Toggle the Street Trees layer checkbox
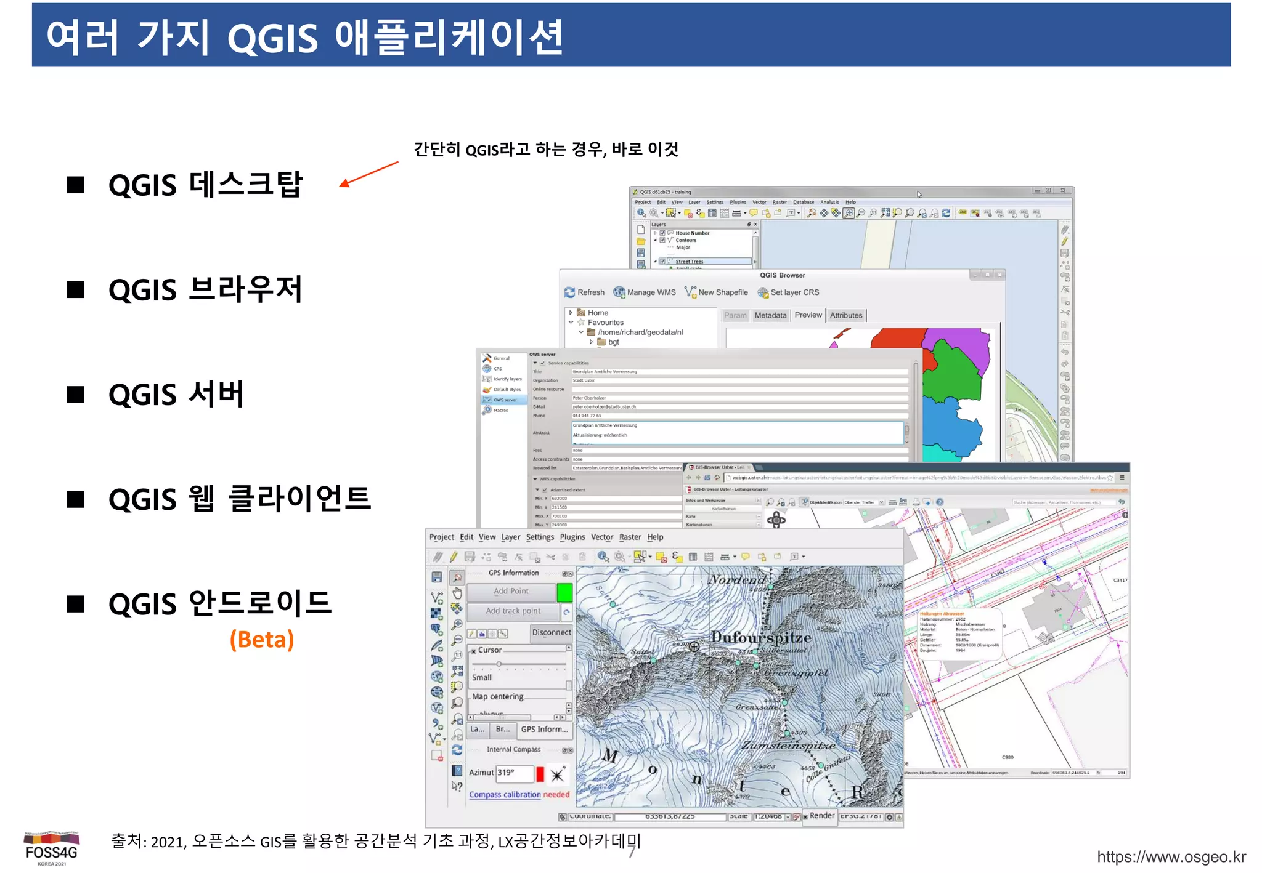This screenshot has width=1262, height=873. [x=662, y=261]
